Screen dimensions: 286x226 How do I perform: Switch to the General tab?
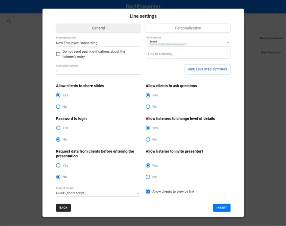coord(98,28)
